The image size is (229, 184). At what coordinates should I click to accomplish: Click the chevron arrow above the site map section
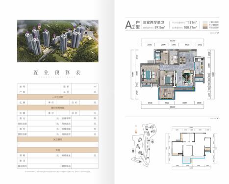[x=218, y=118]
